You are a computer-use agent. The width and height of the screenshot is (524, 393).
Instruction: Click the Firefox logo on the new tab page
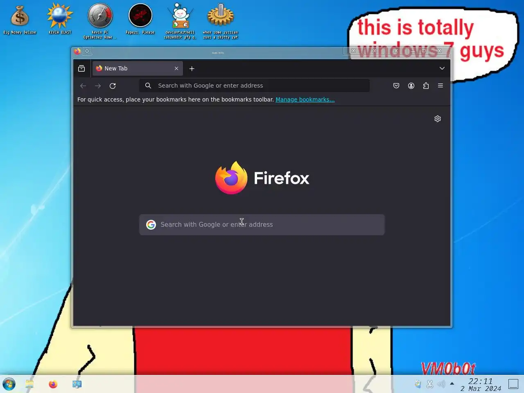pyautogui.click(x=262, y=178)
